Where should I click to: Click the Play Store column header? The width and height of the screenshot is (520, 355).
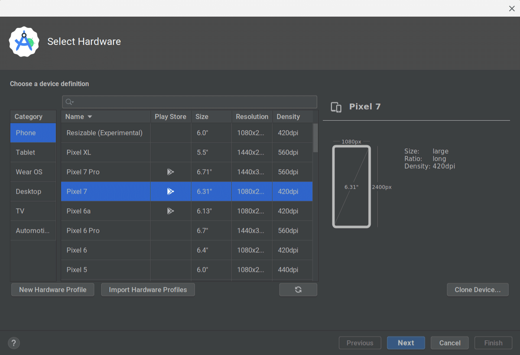point(171,117)
